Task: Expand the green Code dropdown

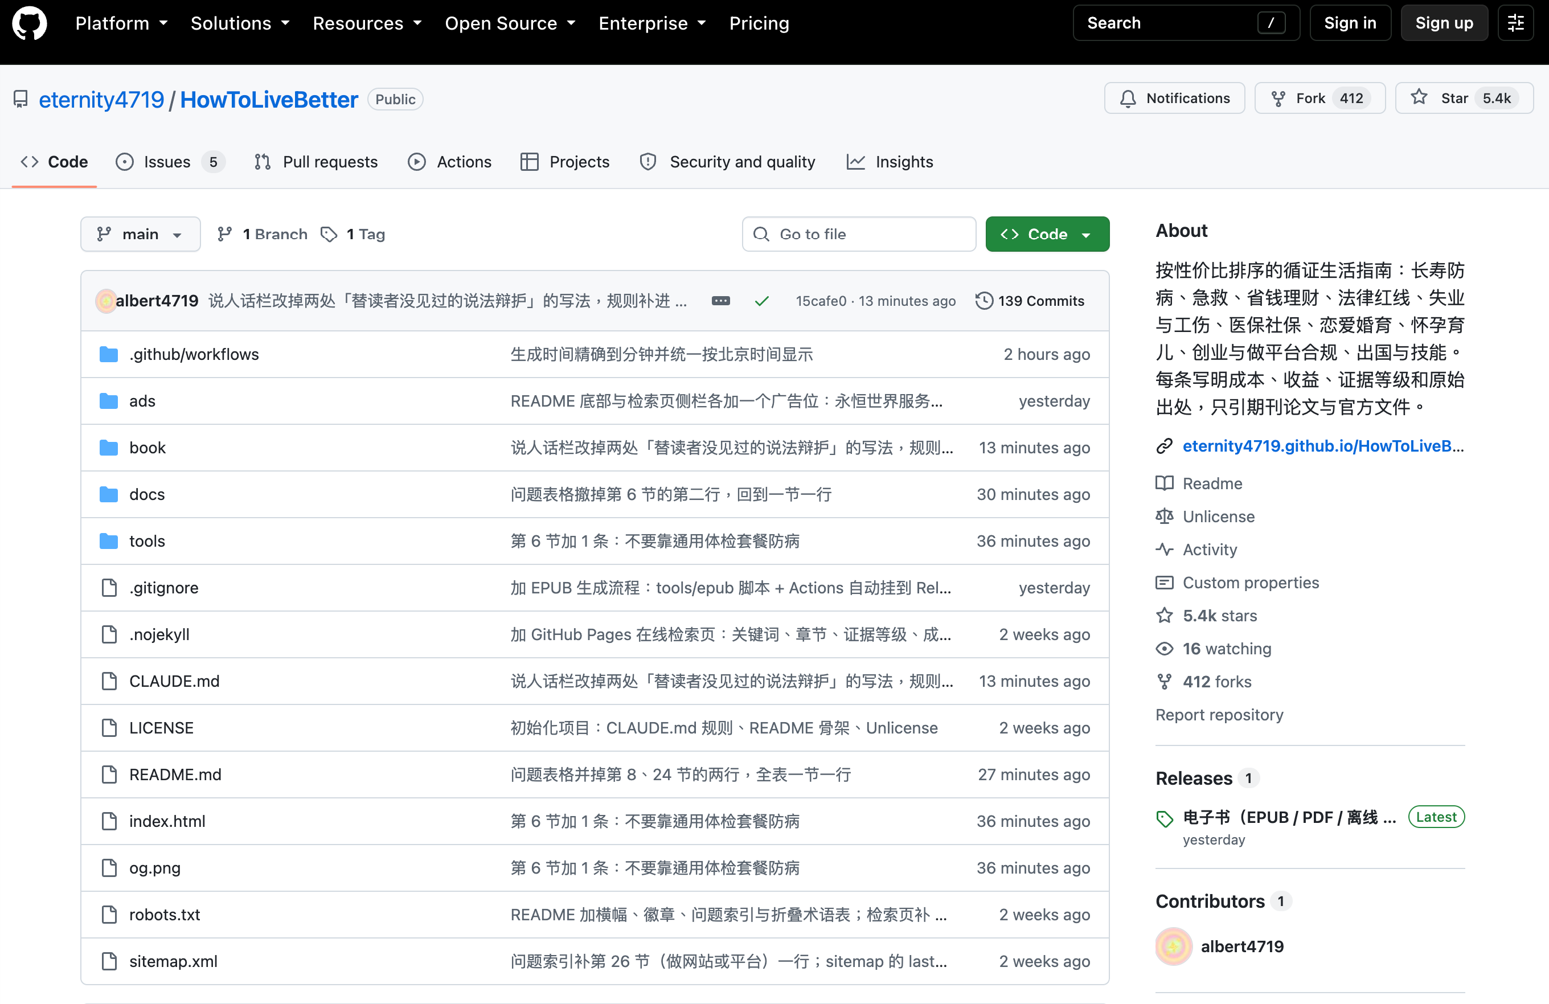Action: click(x=1047, y=234)
